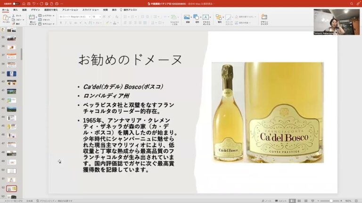Click the Quick Styles icon
Screen dimensions: 362x203
(228, 17)
